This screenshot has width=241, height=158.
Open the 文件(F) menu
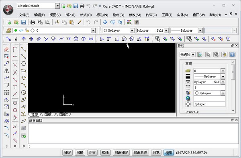pos(24,15)
